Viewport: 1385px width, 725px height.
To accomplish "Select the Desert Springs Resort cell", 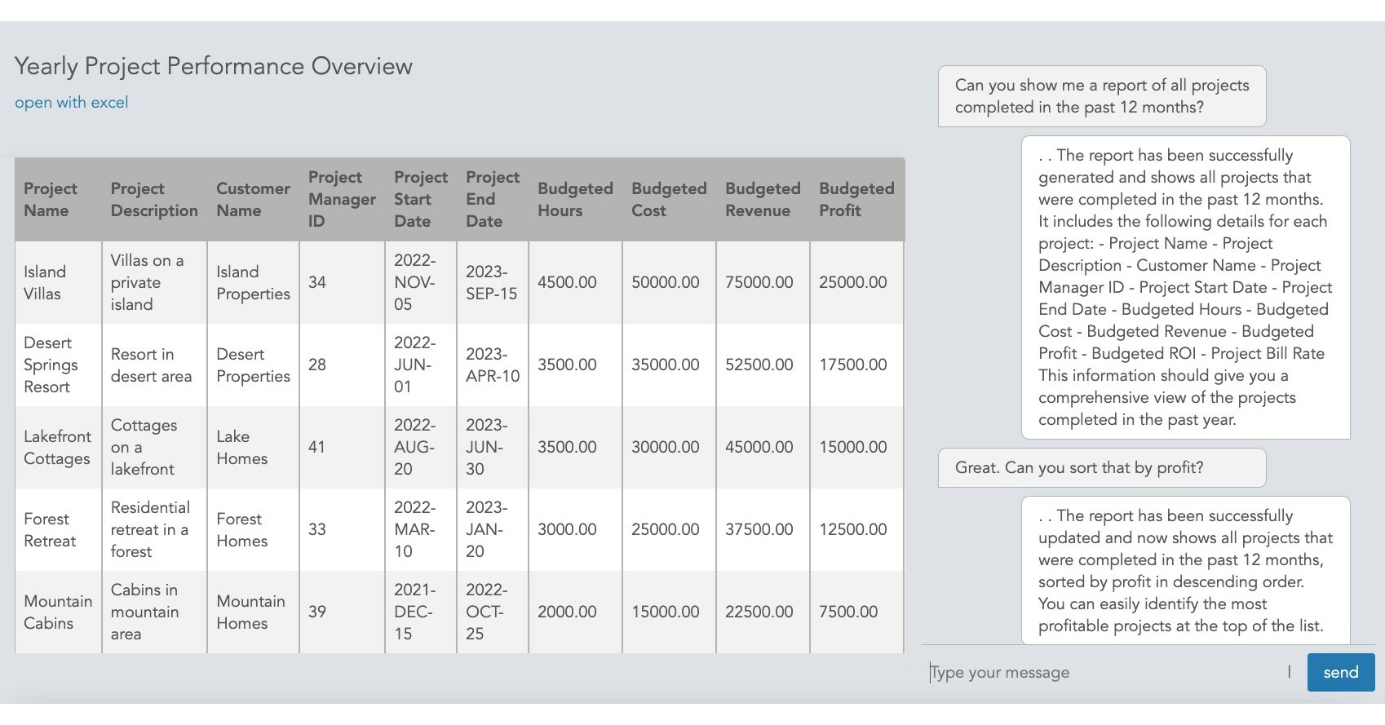I will 51,365.
